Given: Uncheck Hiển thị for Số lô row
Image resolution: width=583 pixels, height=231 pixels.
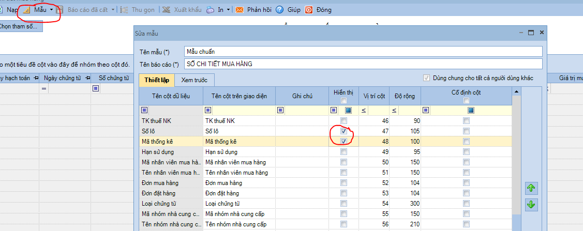Looking at the screenshot, I should [x=343, y=131].
